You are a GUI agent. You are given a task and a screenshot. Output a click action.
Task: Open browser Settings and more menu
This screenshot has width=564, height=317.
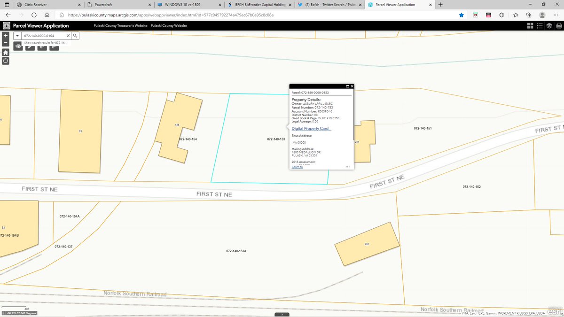556,15
